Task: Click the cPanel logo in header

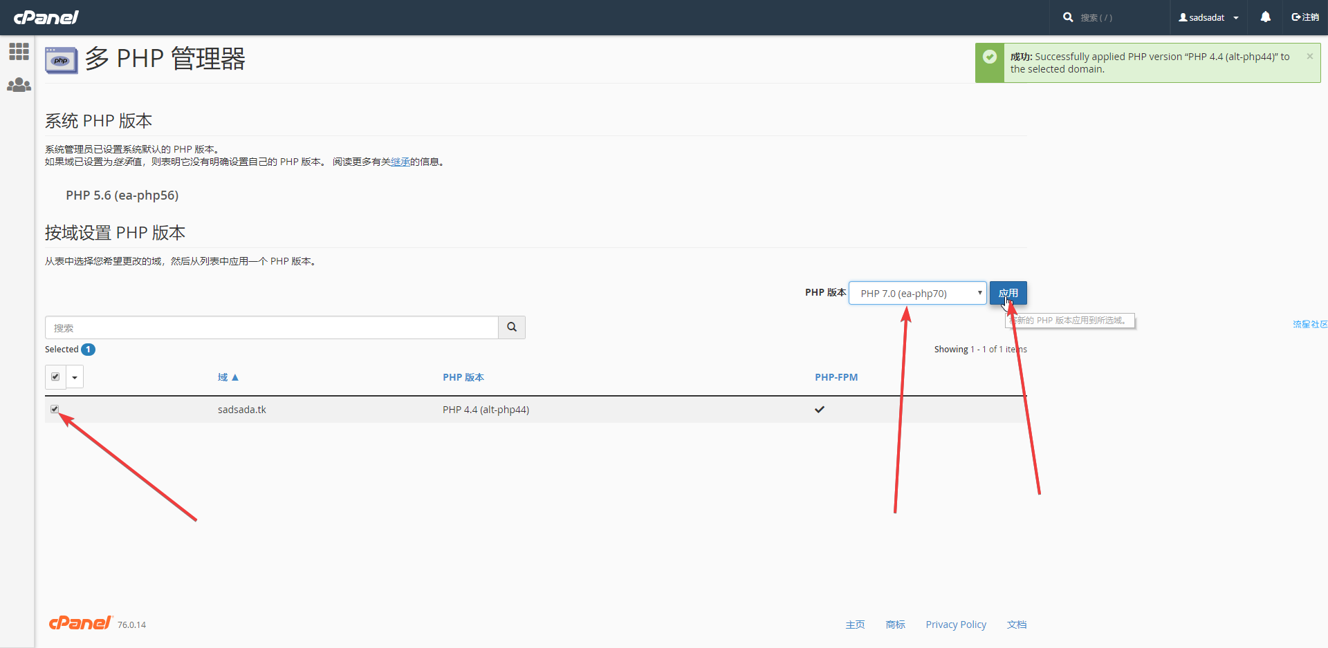Action: tap(46, 17)
